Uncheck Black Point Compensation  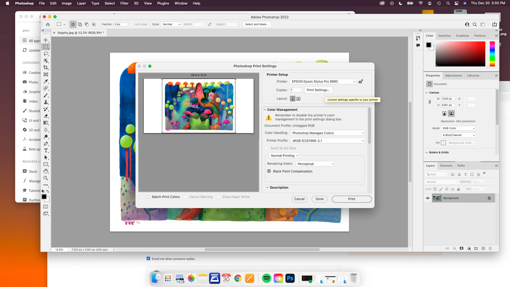pos(269,171)
